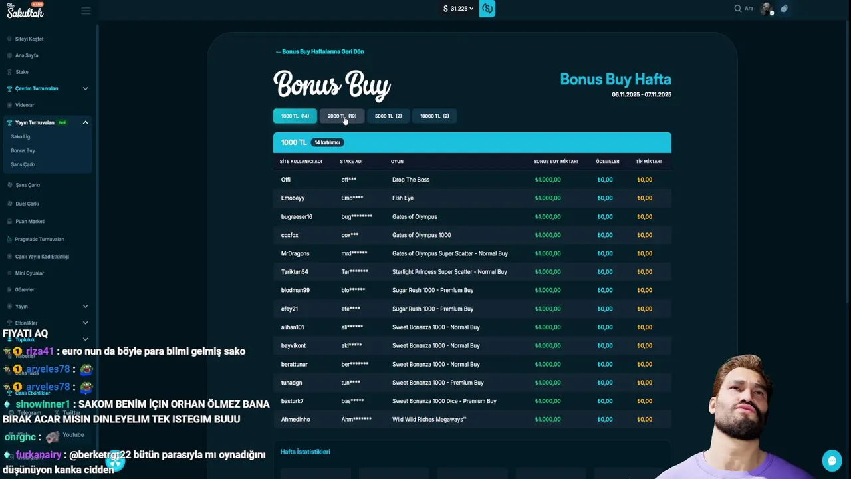Screen dimensions: 851x479
Task: Click the Ahmedinho username cell
Action: click(296, 419)
